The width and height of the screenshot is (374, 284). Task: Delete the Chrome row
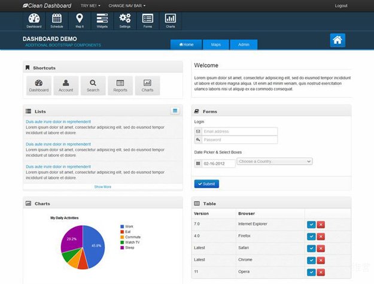coord(321,261)
